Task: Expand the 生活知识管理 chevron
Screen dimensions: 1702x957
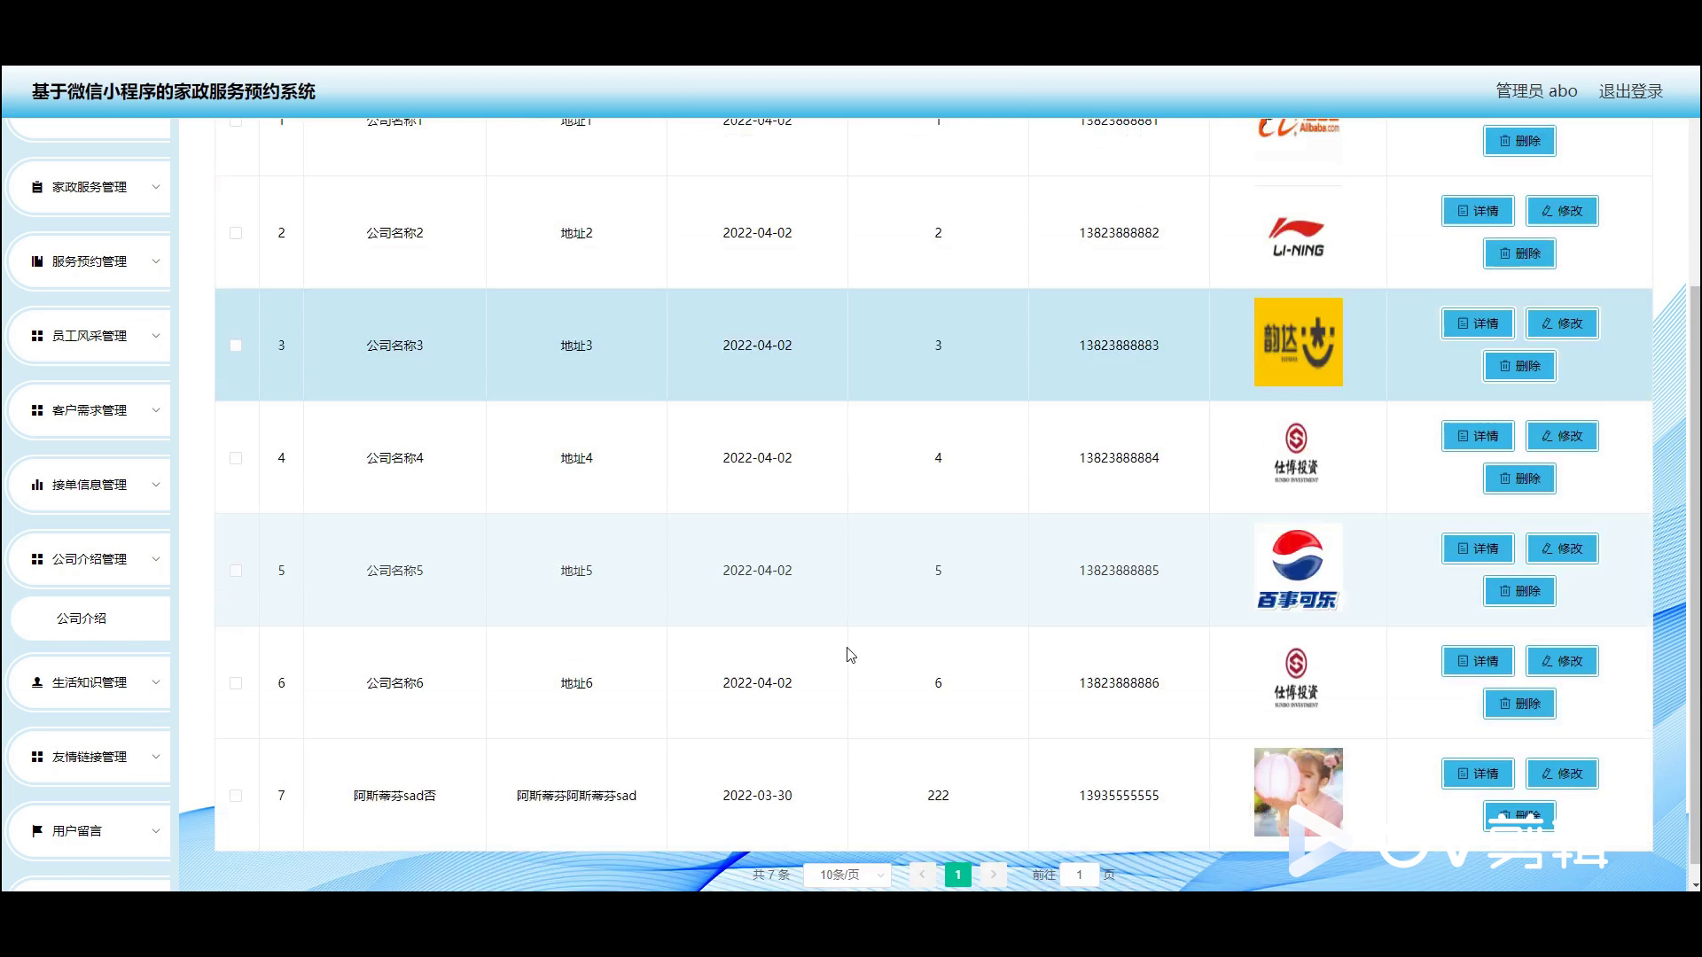Action: point(156,682)
